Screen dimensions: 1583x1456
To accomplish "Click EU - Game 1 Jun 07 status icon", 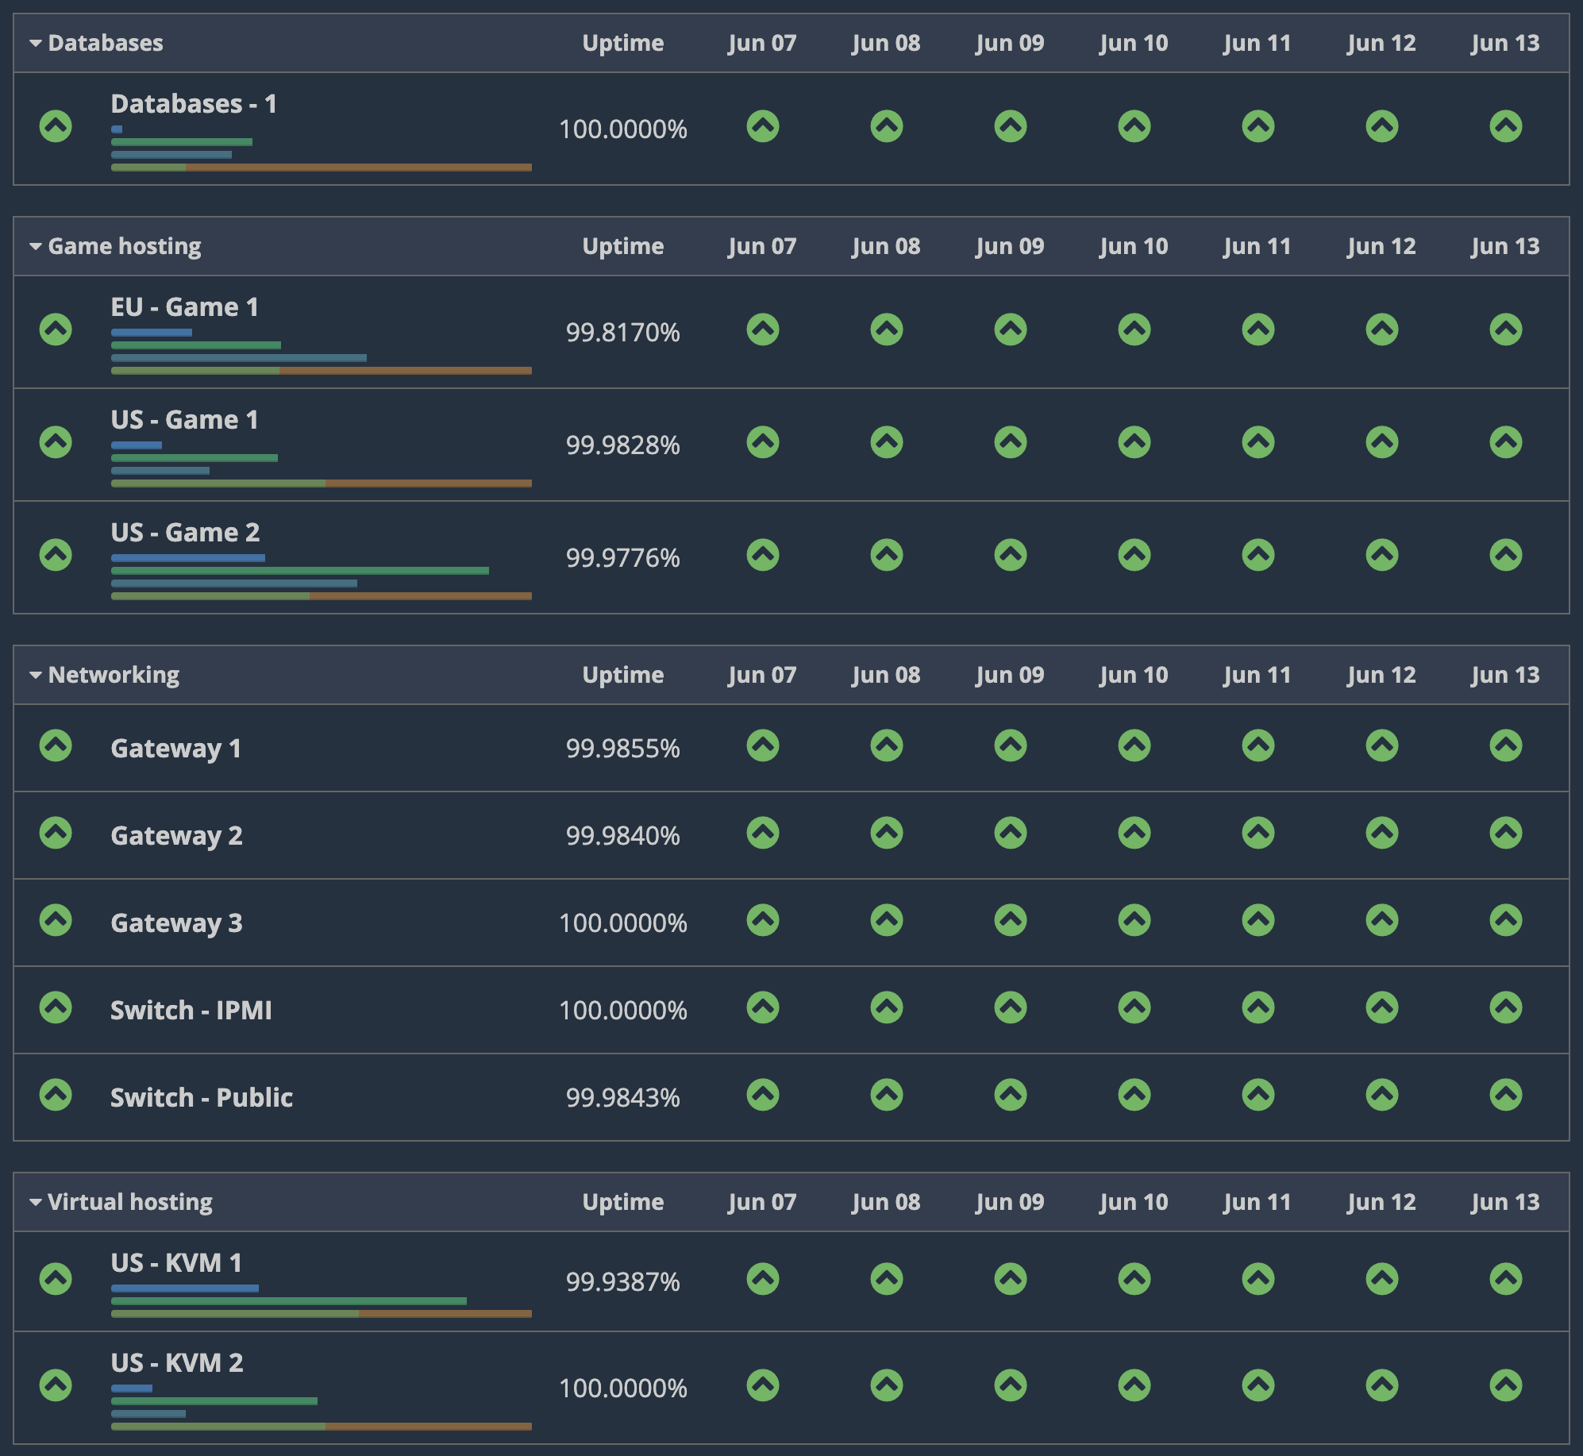I will (x=762, y=329).
